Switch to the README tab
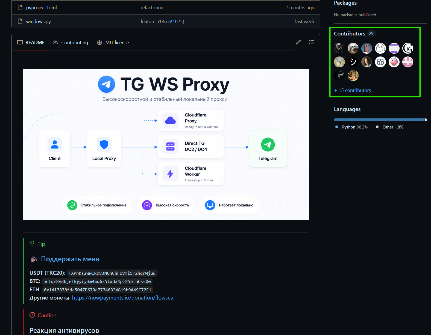 tap(31, 42)
